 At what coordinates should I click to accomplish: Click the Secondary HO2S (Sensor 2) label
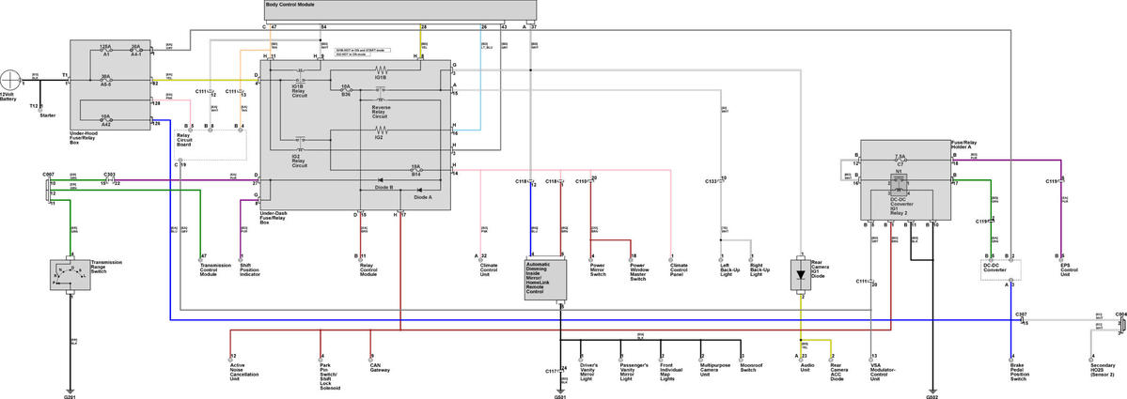[1104, 370]
